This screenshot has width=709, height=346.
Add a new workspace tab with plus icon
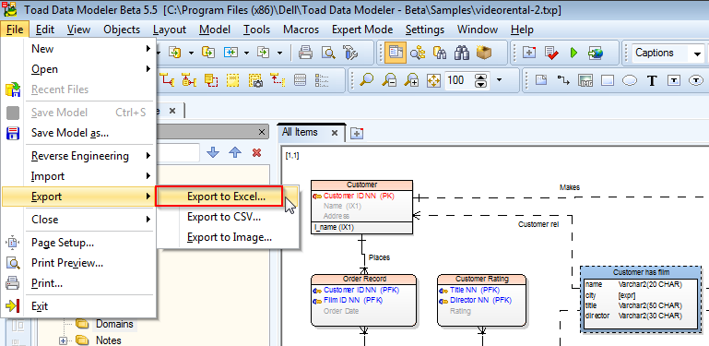click(x=357, y=134)
